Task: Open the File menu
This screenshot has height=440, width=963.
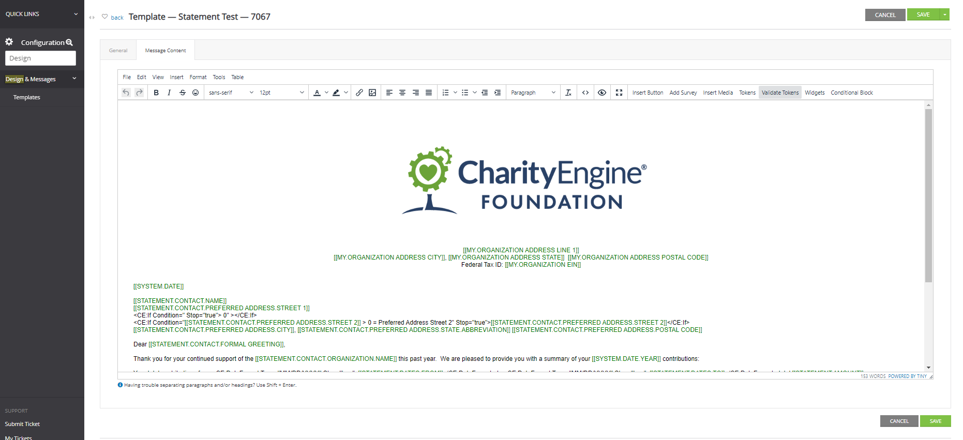Action: [x=127, y=77]
